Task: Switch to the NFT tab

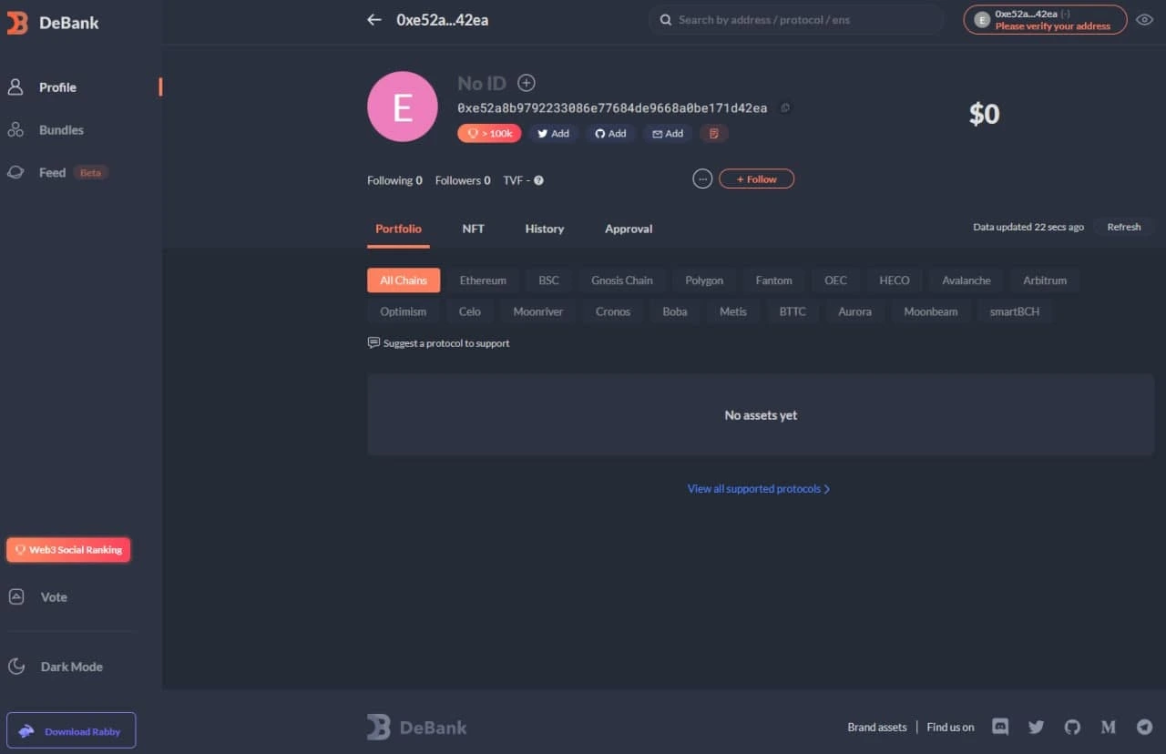Action: click(x=473, y=229)
